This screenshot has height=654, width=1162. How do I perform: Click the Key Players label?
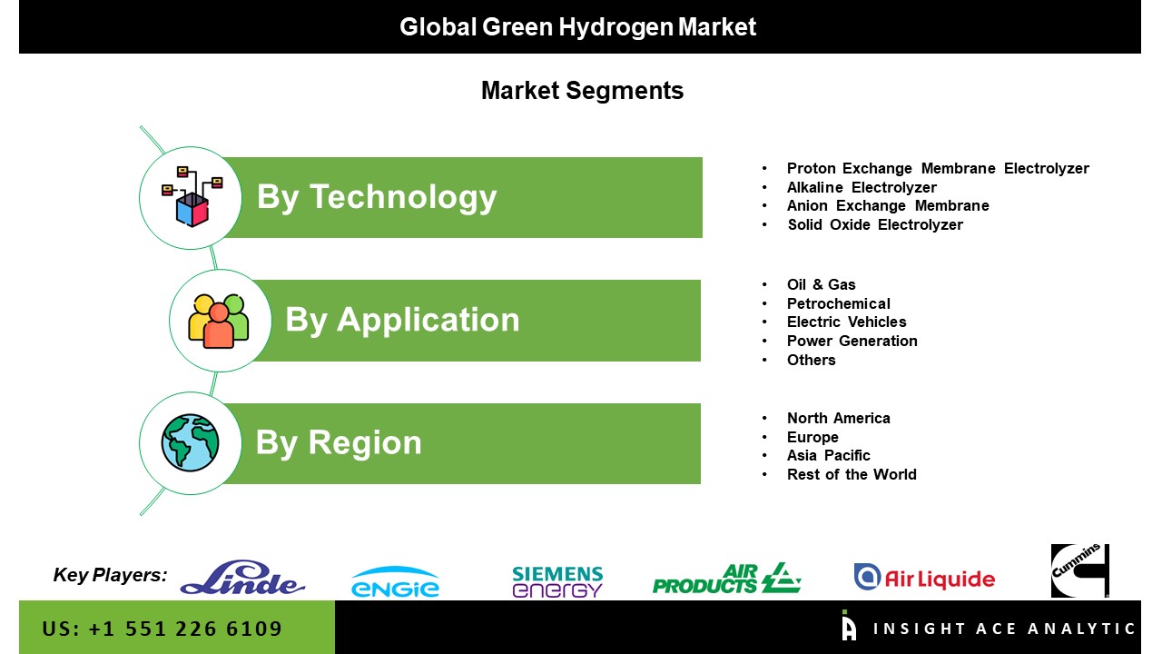click(110, 574)
